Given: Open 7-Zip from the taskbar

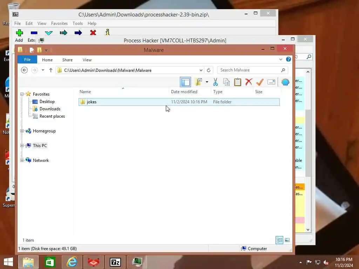Looking at the screenshot, I should 115,262.
